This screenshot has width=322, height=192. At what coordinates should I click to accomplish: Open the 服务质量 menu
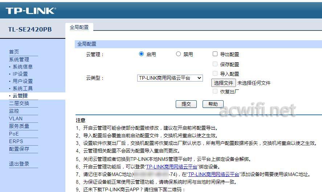[x=19, y=126]
